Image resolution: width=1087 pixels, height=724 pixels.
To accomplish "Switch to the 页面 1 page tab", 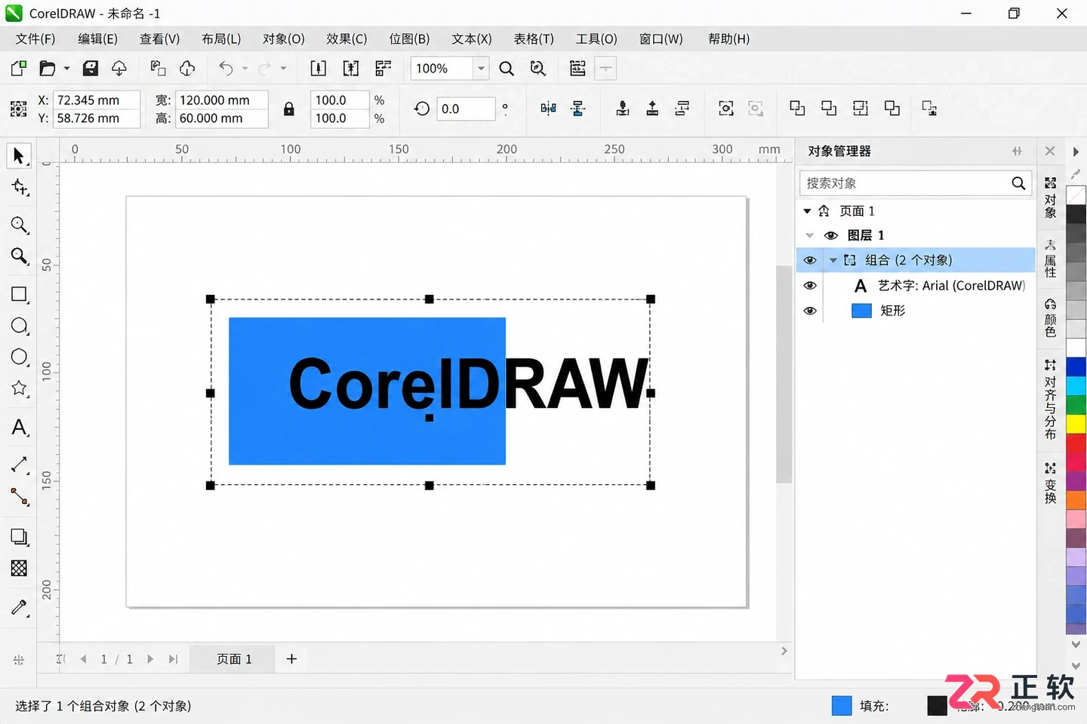I will coord(234,659).
